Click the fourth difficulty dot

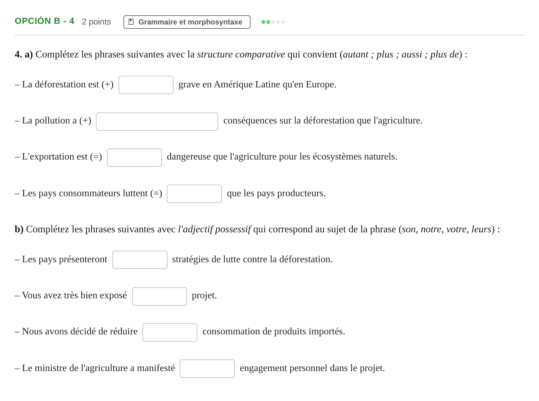pos(278,22)
